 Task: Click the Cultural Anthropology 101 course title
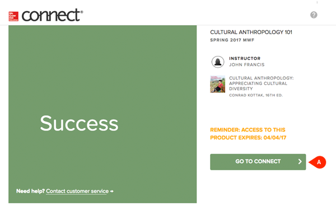251,32
